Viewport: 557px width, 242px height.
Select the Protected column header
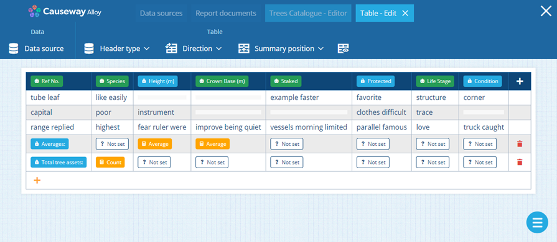click(375, 81)
